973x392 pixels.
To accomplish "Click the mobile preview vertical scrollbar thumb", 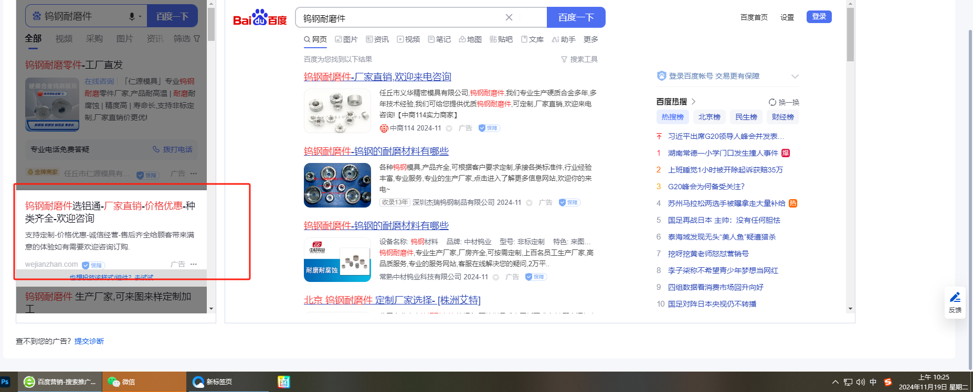I will click(x=211, y=25).
